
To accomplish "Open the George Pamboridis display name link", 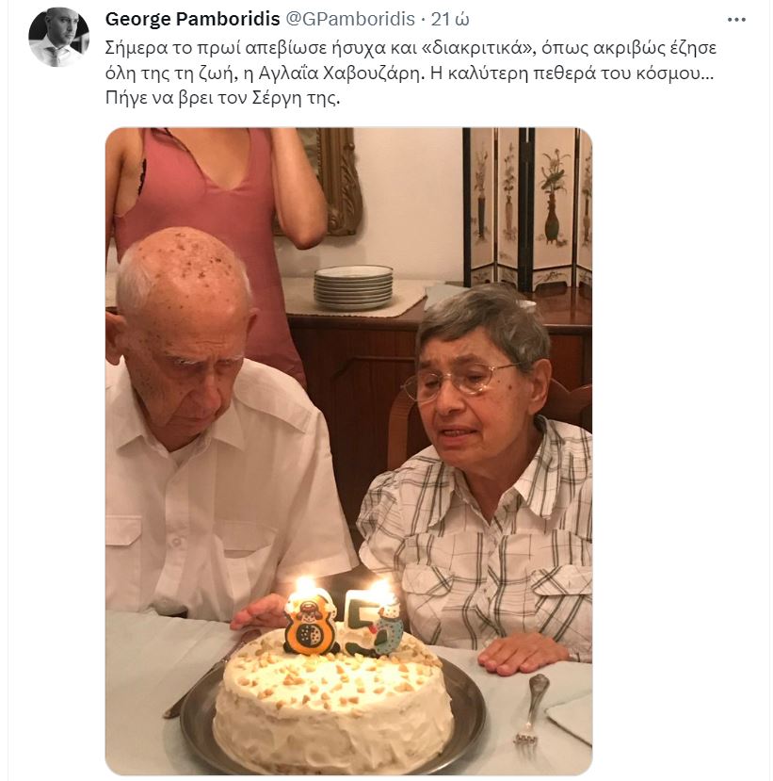I will tap(193, 19).
